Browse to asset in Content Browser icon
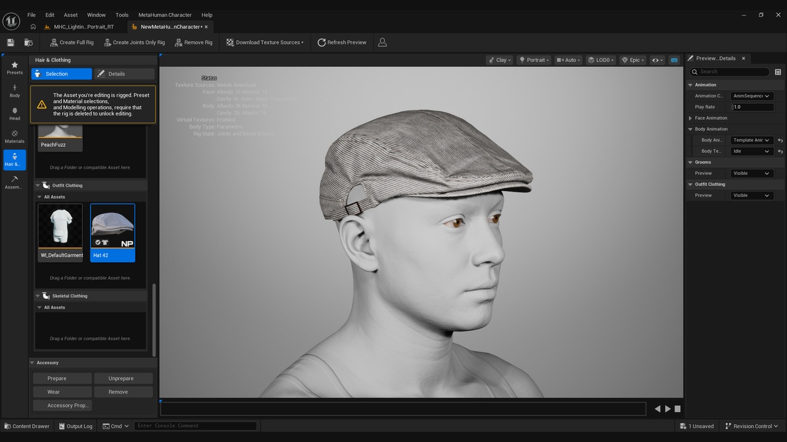The width and height of the screenshot is (787, 442). (28, 42)
